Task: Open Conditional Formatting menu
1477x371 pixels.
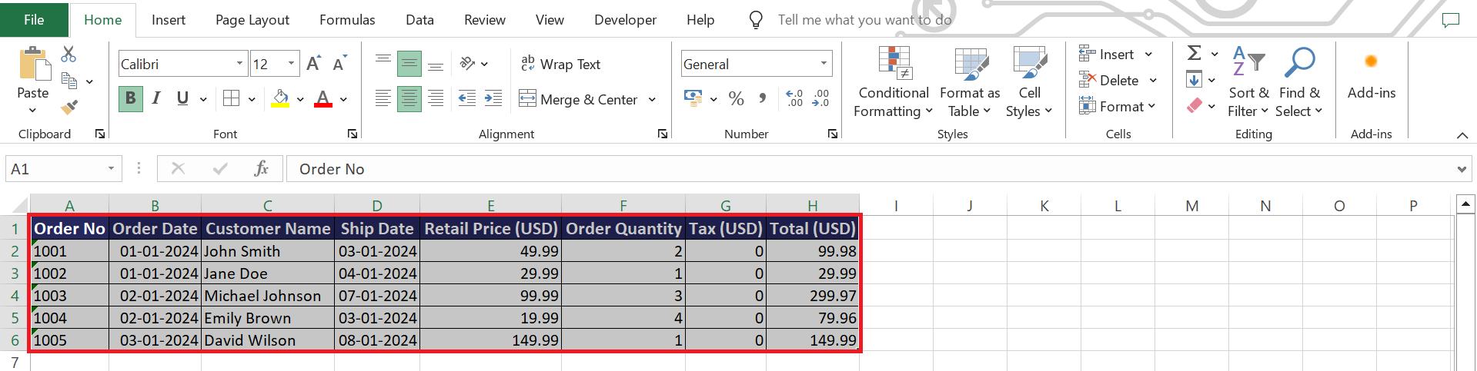Action: coord(894,82)
